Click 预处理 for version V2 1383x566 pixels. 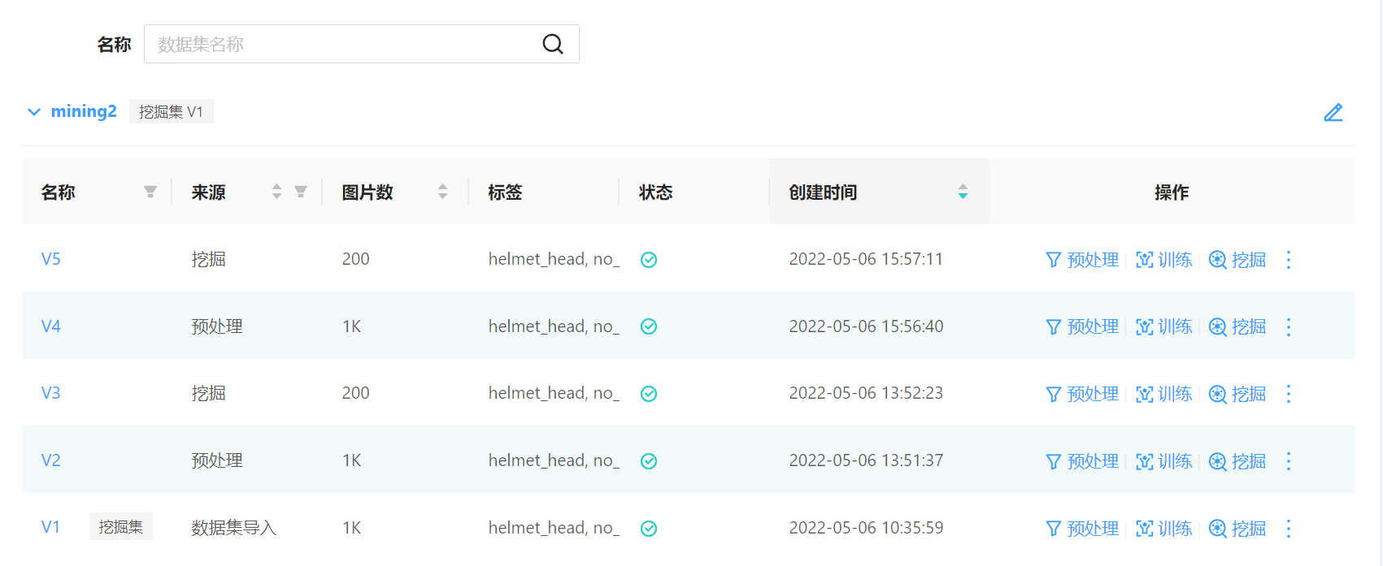pyautogui.click(x=1082, y=461)
